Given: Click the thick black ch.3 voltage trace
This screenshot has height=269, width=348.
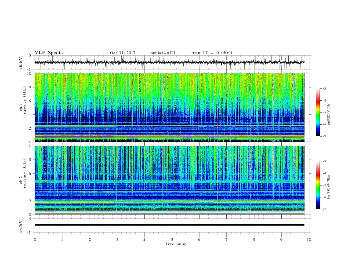Looking at the screenshot, I should point(169,225).
